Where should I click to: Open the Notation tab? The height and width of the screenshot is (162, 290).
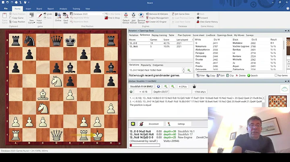pos(134,35)
